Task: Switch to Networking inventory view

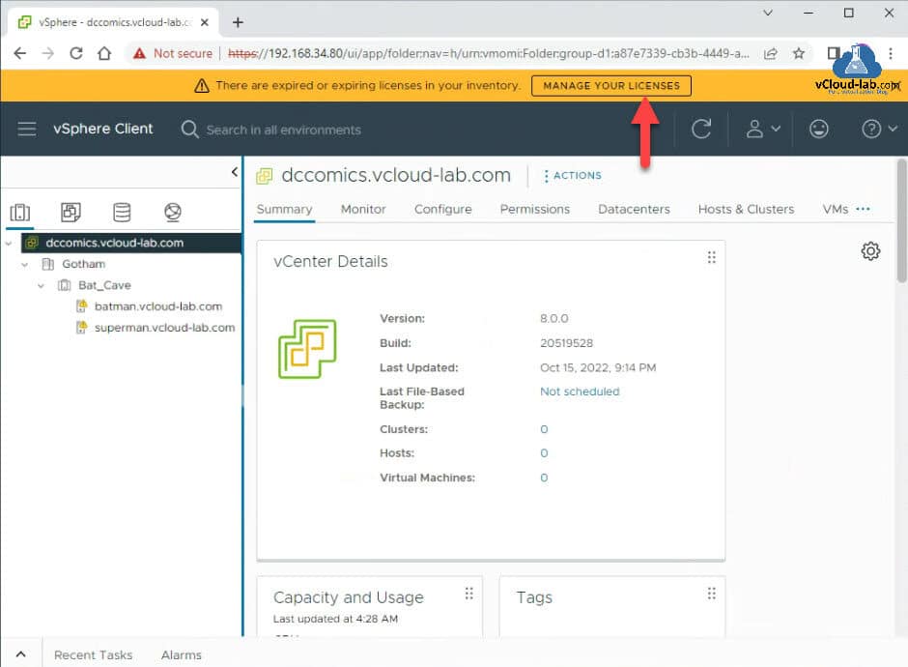Action: pos(173,213)
